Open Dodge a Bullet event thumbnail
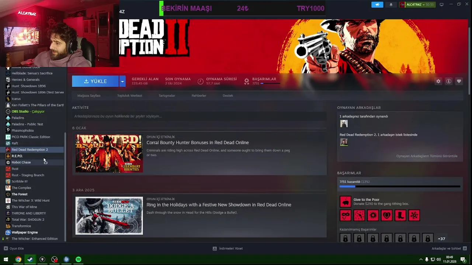472x265 pixels. (109, 216)
